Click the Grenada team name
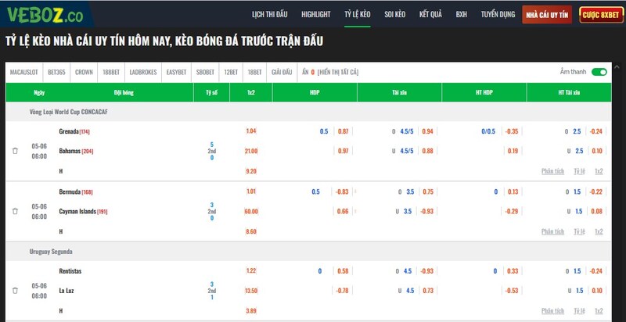626x322 pixels. coord(69,131)
